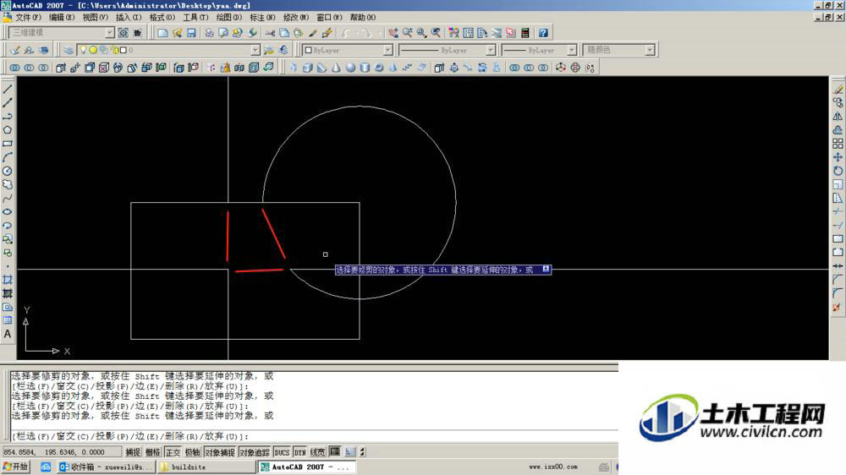Toggle 对象捕捉 object snap in status bar
846x475 pixels.
coord(220,452)
